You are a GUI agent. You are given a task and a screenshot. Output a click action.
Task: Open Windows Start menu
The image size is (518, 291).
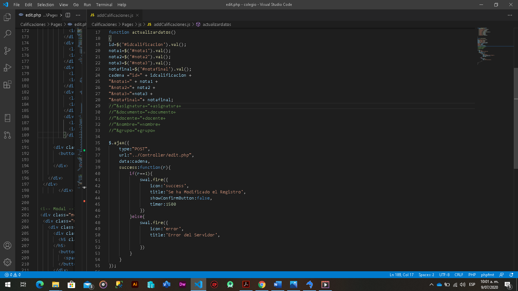pos(8,285)
